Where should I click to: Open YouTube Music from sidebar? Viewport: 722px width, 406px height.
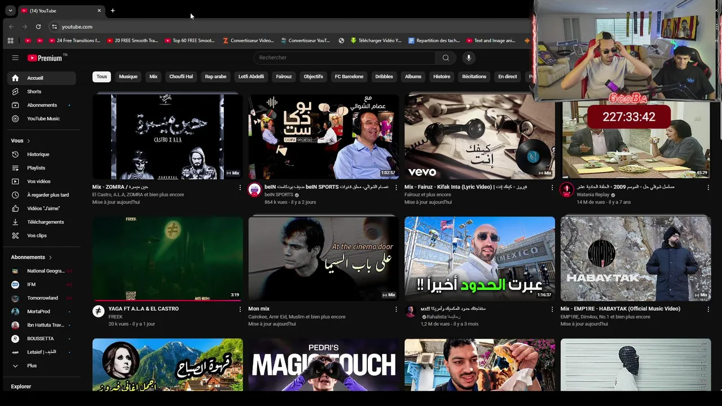[x=41, y=118]
